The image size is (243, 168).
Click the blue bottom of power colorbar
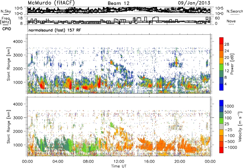click(221, 87)
